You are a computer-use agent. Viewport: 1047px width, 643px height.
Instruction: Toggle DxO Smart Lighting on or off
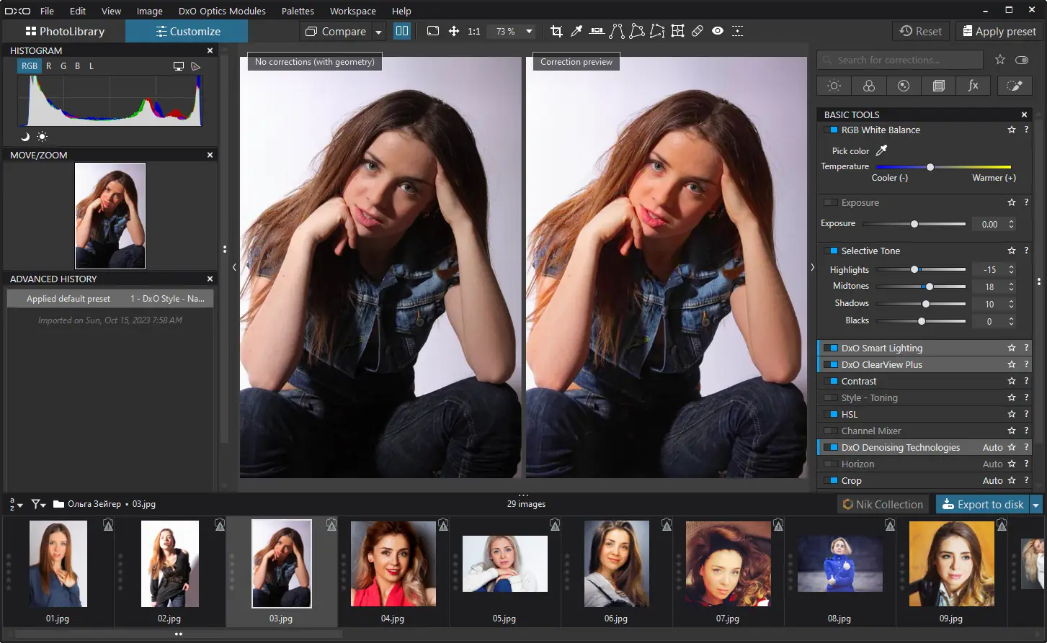(x=831, y=349)
